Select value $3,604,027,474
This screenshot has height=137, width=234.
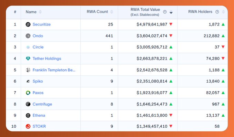coord(152,36)
